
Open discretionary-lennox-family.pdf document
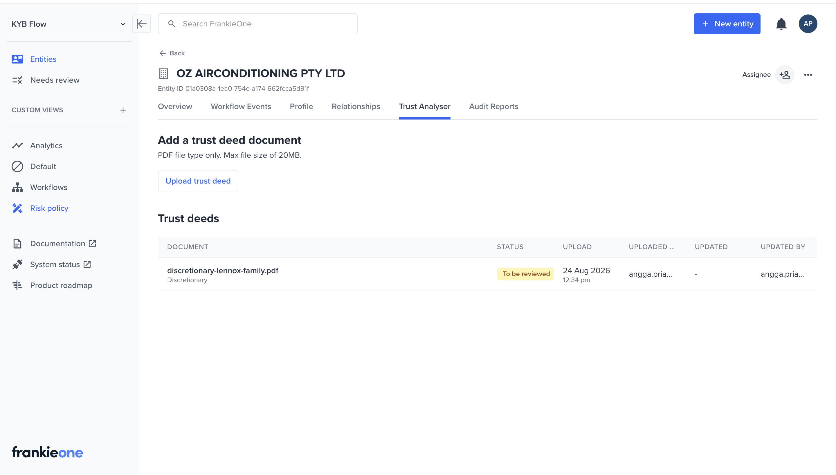(223, 271)
